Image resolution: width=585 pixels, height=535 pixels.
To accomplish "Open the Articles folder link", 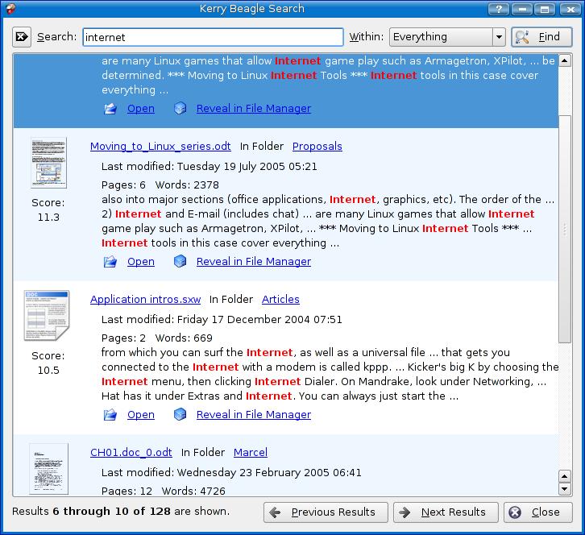I will click(280, 299).
